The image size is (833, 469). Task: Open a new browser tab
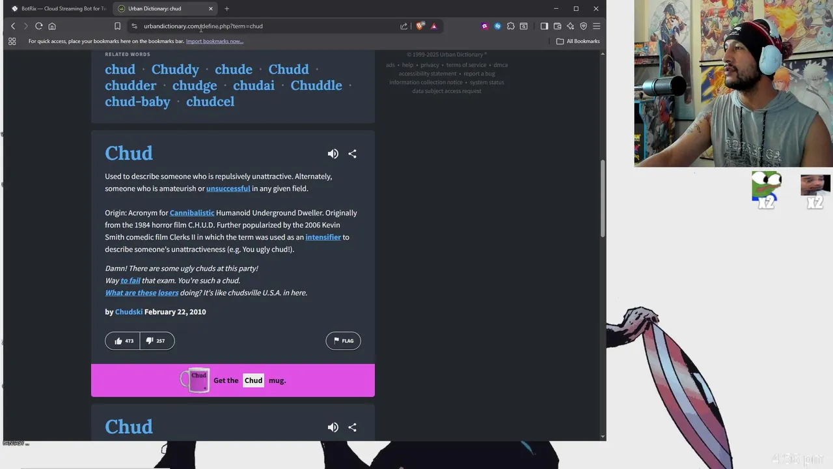(x=226, y=8)
